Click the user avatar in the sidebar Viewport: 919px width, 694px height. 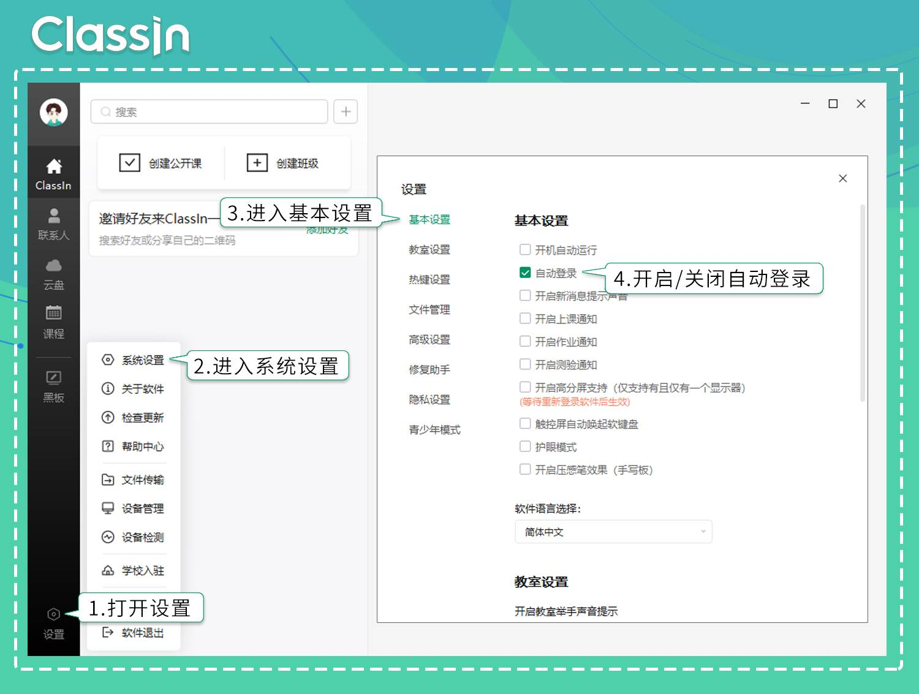tap(54, 113)
